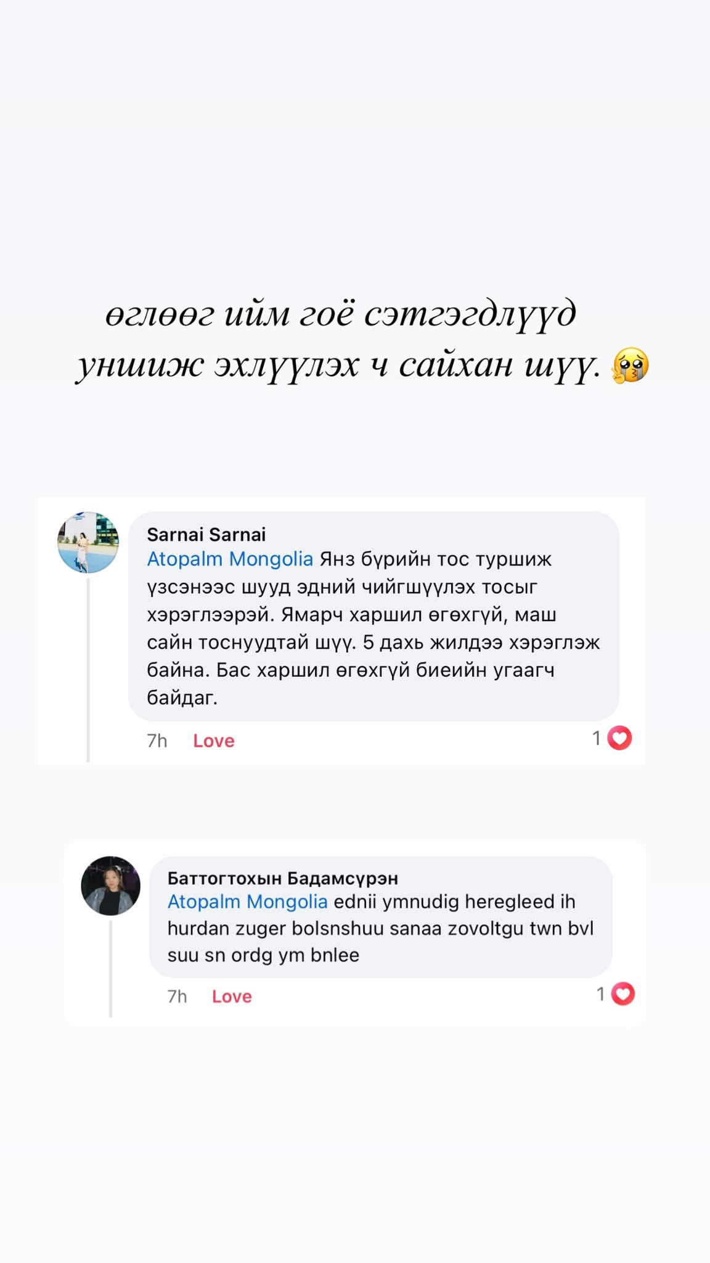Click Sarnai's comment text starting "Янз бүрийн тос"

point(372,629)
